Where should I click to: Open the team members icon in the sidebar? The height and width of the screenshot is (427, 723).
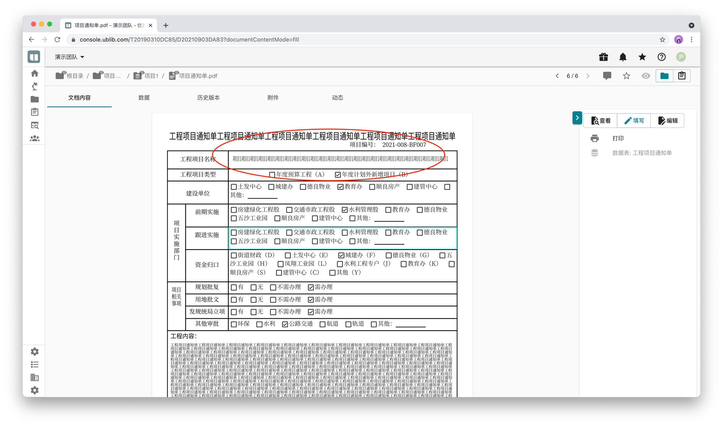tap(35, 138)
